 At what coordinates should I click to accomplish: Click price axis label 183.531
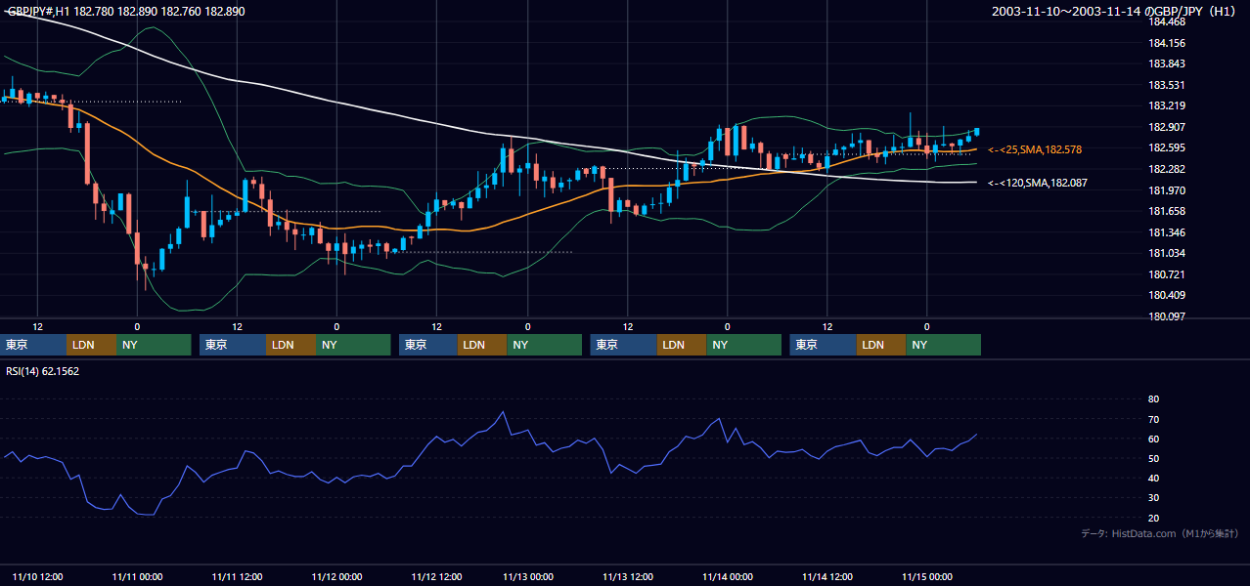click(1168, 85)
